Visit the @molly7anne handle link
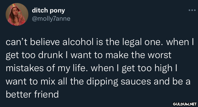The image size is (198, 107). click(x=51, y=18)
